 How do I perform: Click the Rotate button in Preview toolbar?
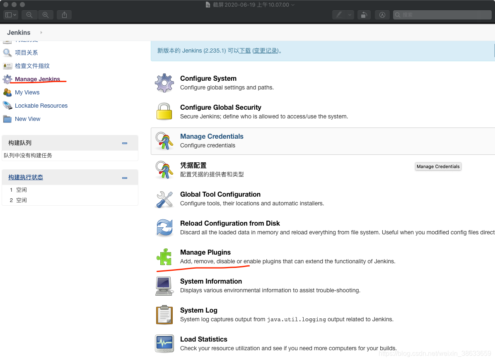[364, 15]
